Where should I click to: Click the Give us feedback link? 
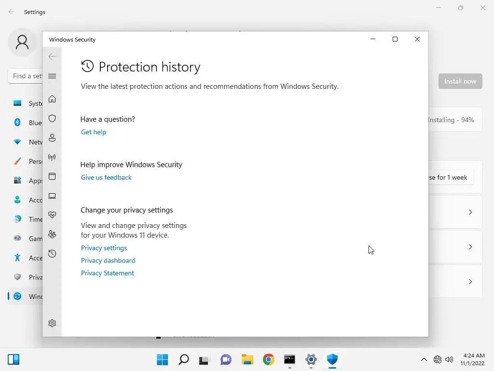[106, 177]
